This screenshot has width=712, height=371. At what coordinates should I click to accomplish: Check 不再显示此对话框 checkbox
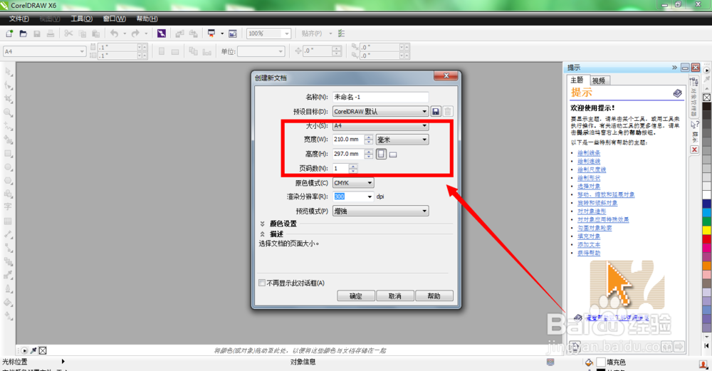tap(262, 283)
